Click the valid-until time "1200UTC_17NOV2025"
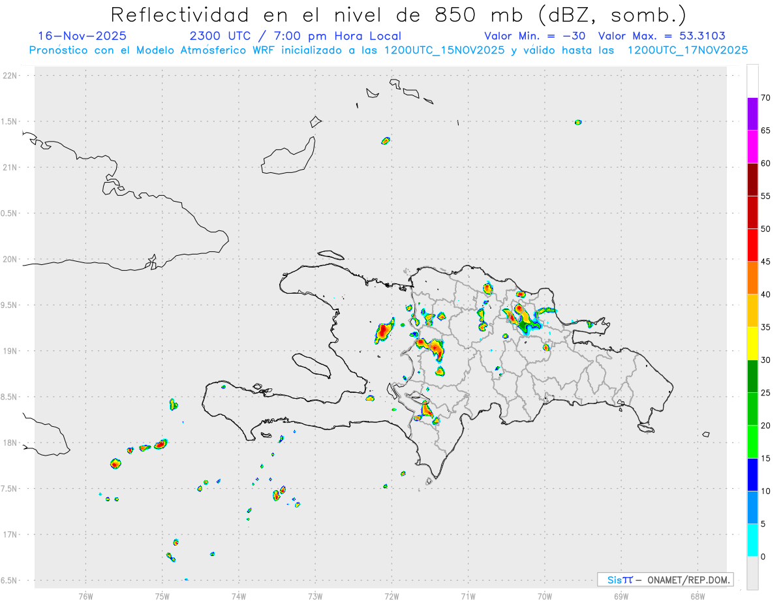This screenshot has width=783, height=605. [687, 50]
